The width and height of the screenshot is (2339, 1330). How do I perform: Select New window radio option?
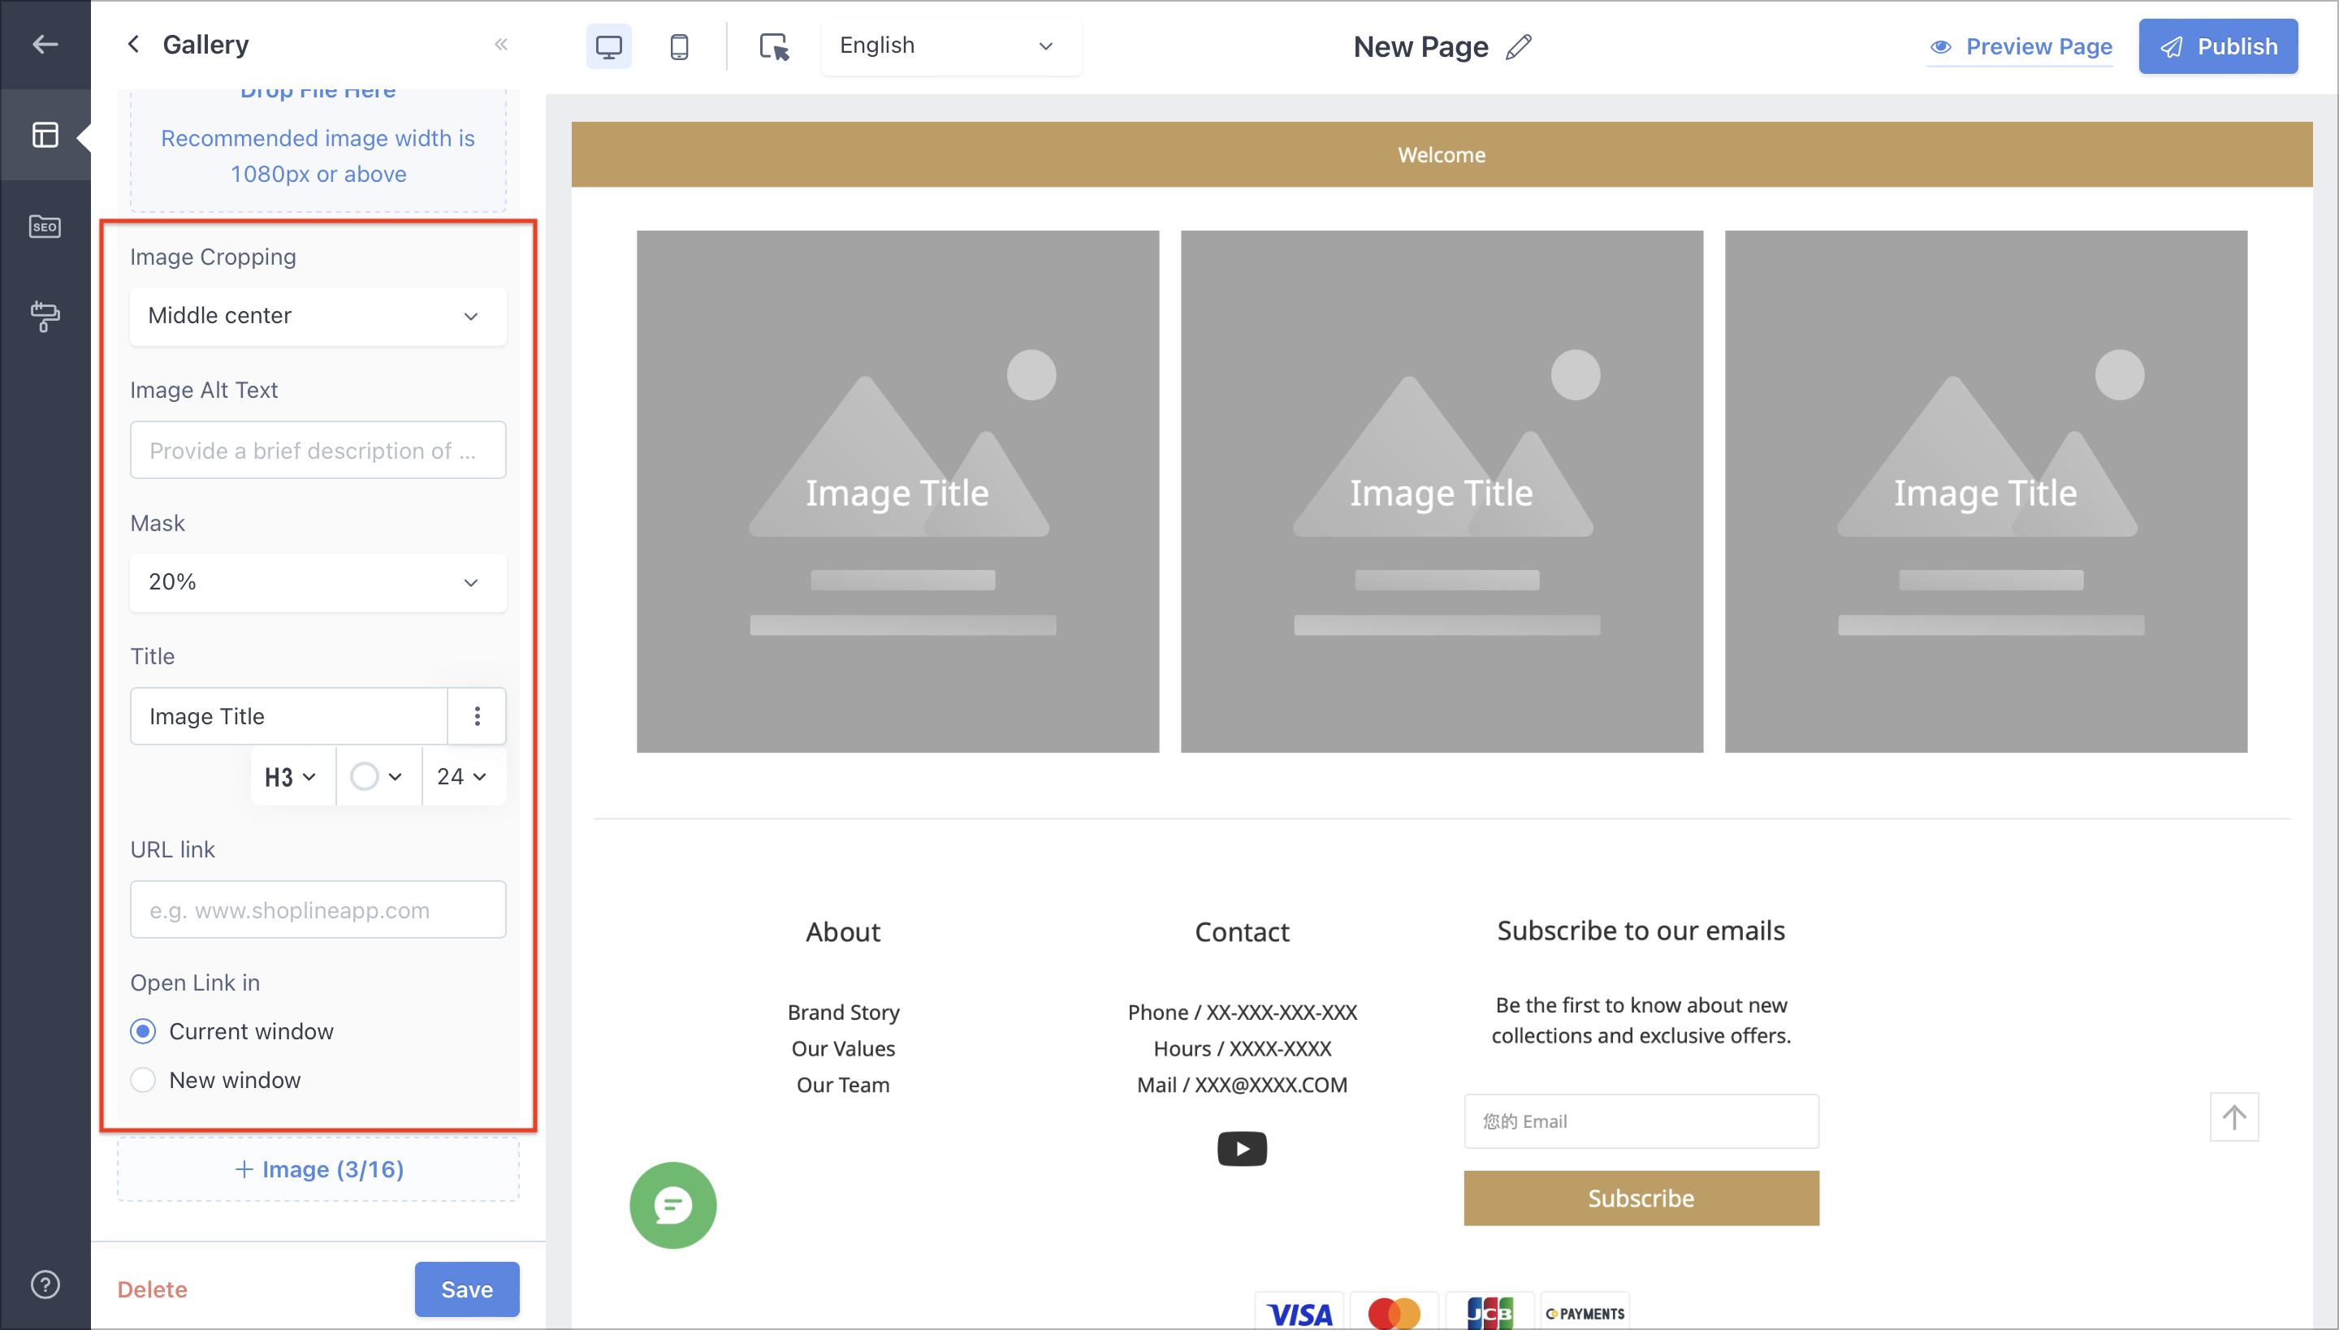pos(143,1080)
